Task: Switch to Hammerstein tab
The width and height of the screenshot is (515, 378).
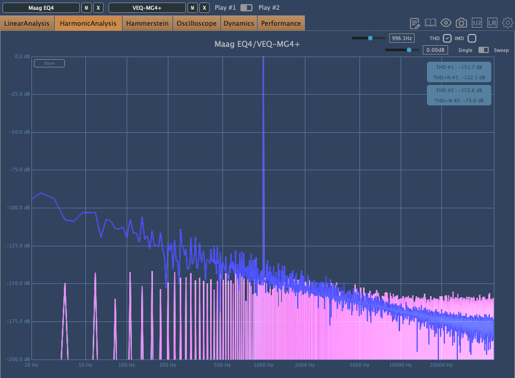Action: pyautogui.click(x=147, y=23)
